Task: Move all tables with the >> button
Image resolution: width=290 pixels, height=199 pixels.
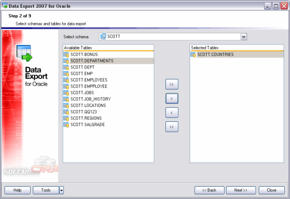Action: click(172, 84)
